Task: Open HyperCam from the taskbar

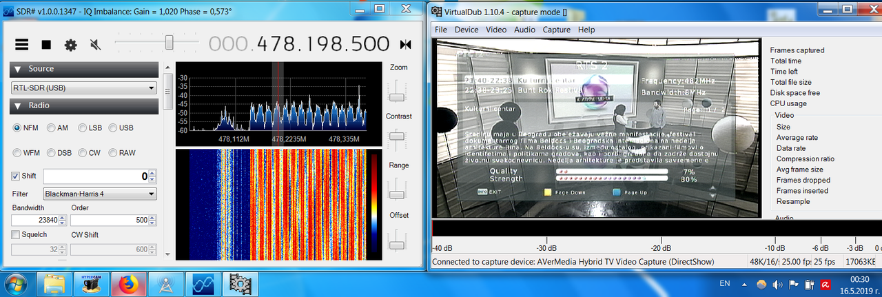Action: pos(90,284)
